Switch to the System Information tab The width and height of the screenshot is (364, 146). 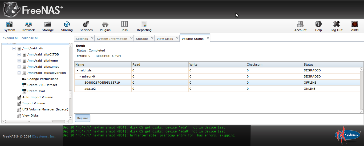click(x=112, y=39)
